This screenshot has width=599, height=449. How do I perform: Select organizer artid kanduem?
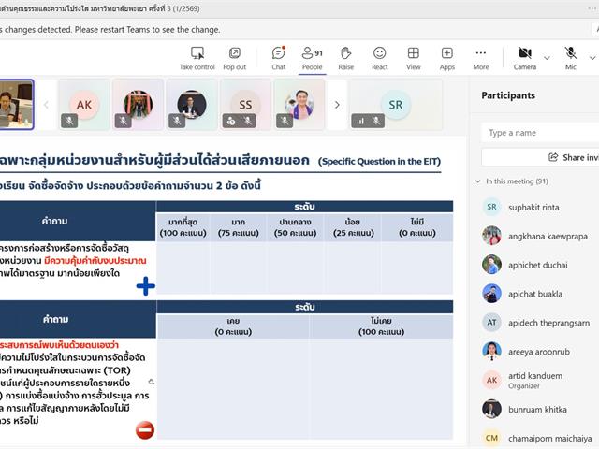point(536,381)
